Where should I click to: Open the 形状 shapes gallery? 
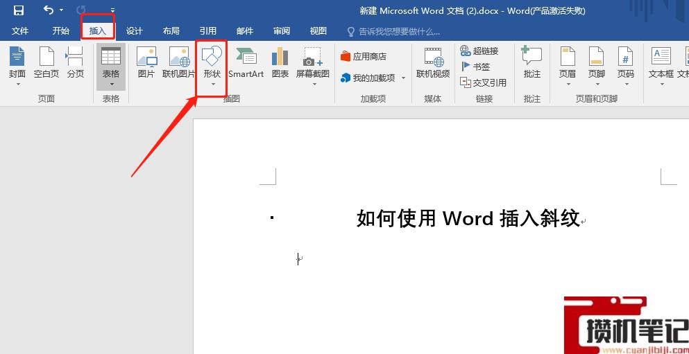pos(212,67)
